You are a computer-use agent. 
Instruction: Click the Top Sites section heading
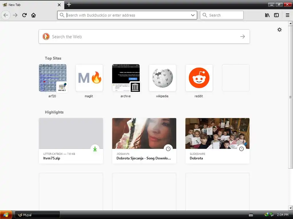click(53, 58)
